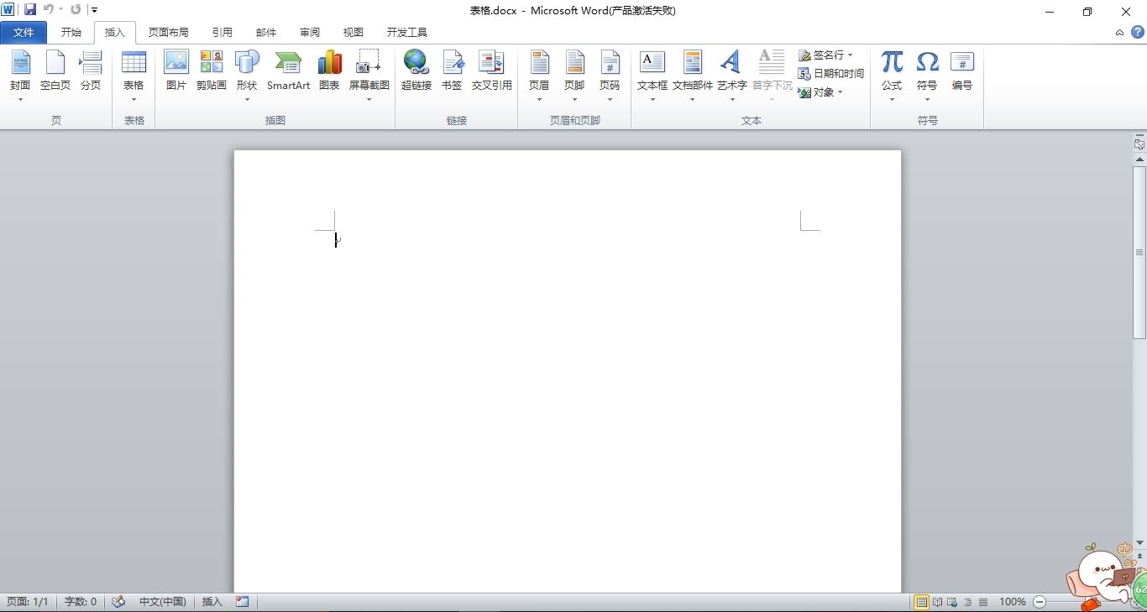
Task: Insert date and time (日期和时间)
Action: [x=831, y=74]
